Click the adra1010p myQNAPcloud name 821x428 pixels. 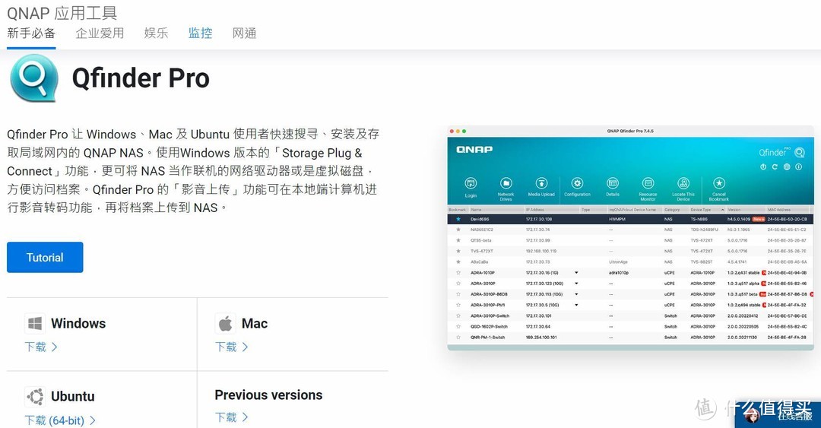[x=619, y=272]
